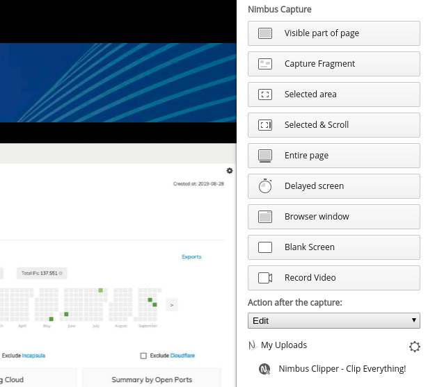The image size is (428, 387).
Task: Start Record Video
Action: tap(334, 278)
